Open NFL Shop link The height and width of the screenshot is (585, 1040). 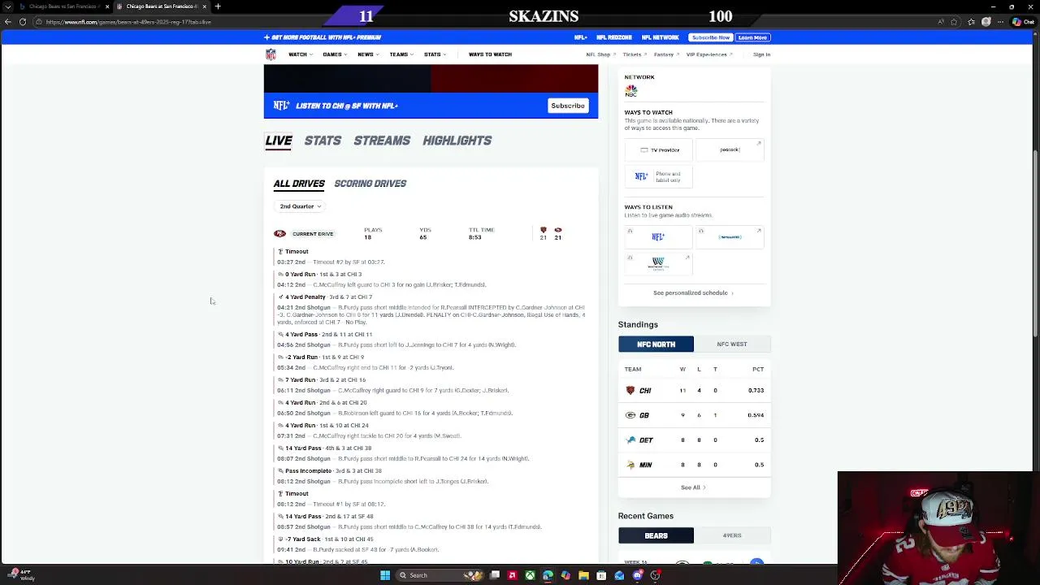[600, 54]
